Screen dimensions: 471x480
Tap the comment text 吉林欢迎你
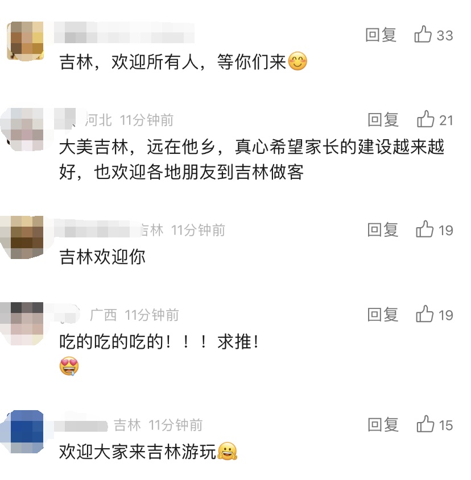(x=102, y=257)
